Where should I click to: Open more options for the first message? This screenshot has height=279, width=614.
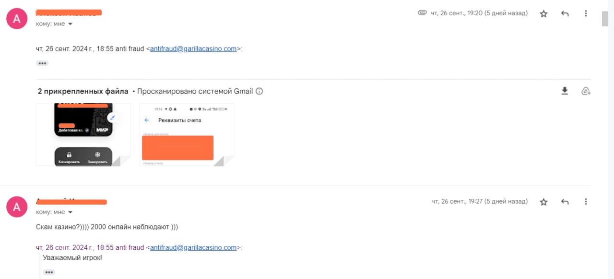coord(586,13)
